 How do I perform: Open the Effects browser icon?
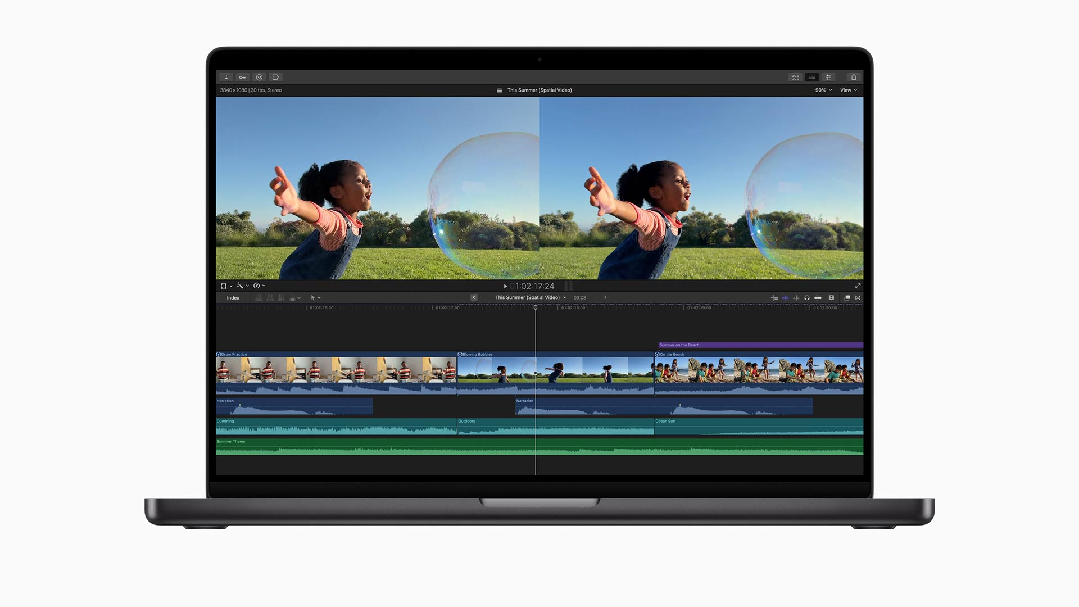847,298
